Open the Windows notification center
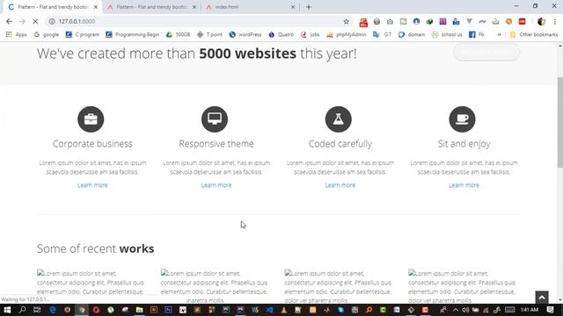 (551, 310)
